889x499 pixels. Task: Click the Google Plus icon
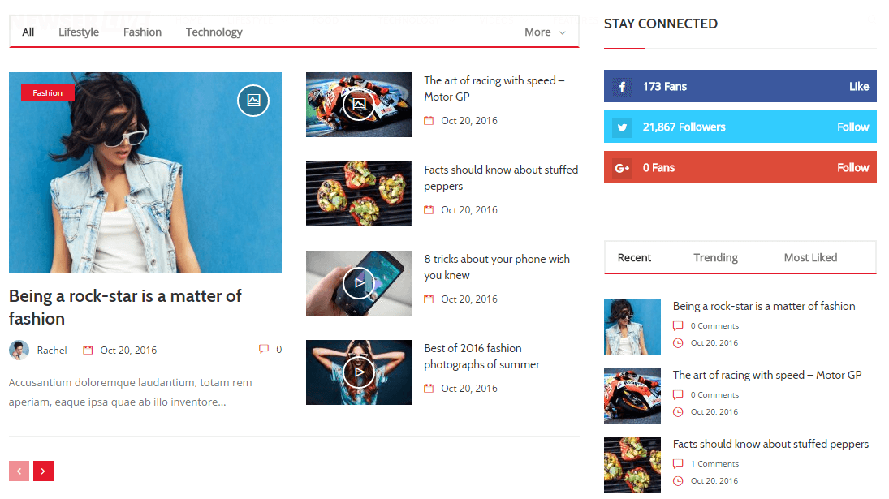coord(623,167)
